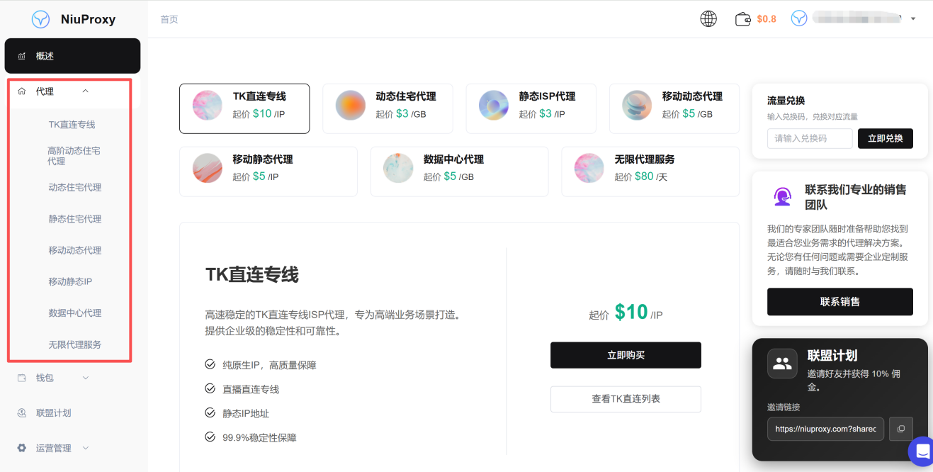Screen dimensions: 933x472
Task: Click the purple sales support headset icon
Action: click(782, 197)
